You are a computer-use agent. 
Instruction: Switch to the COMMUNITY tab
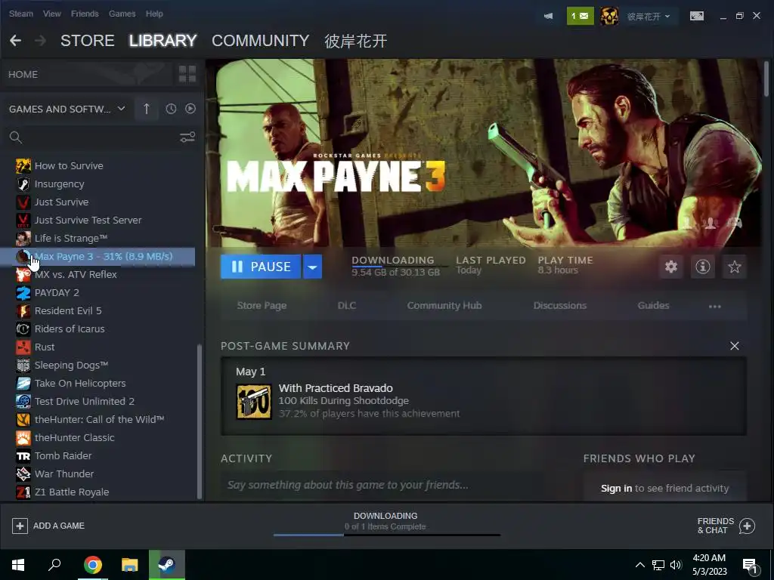[x=260, y=41]
